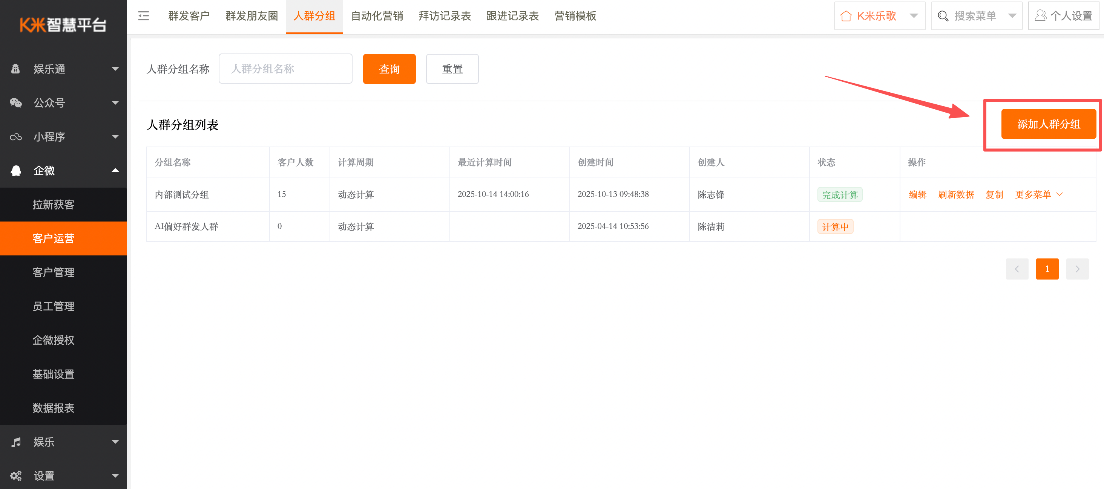Click the home icon beside K米乐歌

[x=846, y=16]
